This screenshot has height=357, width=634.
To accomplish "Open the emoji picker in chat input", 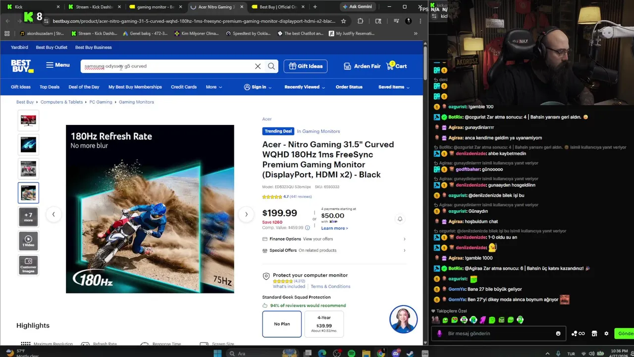I will point(558,334).
